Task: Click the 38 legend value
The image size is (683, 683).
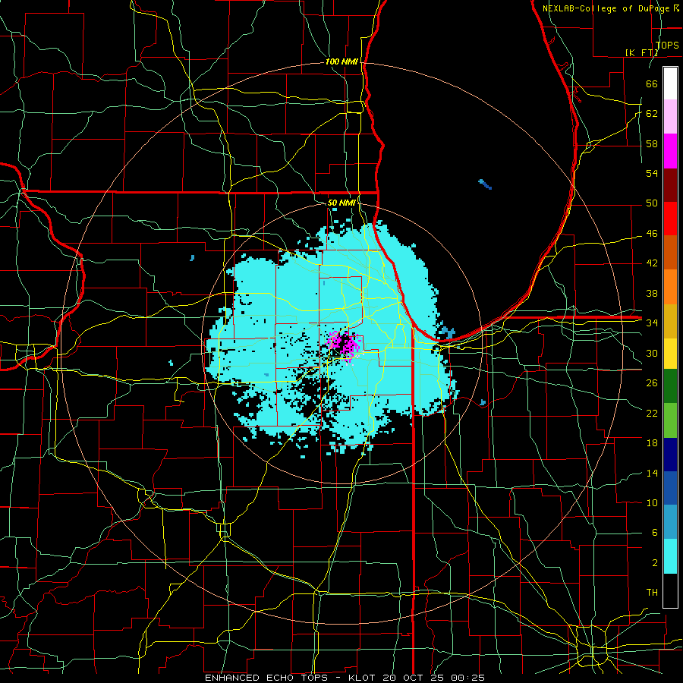Action: click(652, 293)
